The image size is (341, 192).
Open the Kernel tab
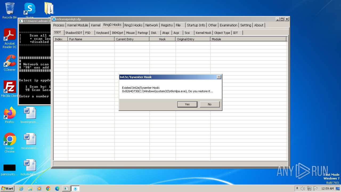pyautogui.click(x=96, y=25)
